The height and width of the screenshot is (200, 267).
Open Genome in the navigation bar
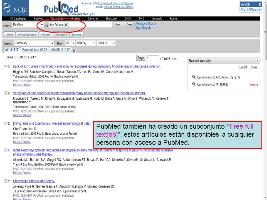pos(93,19)
